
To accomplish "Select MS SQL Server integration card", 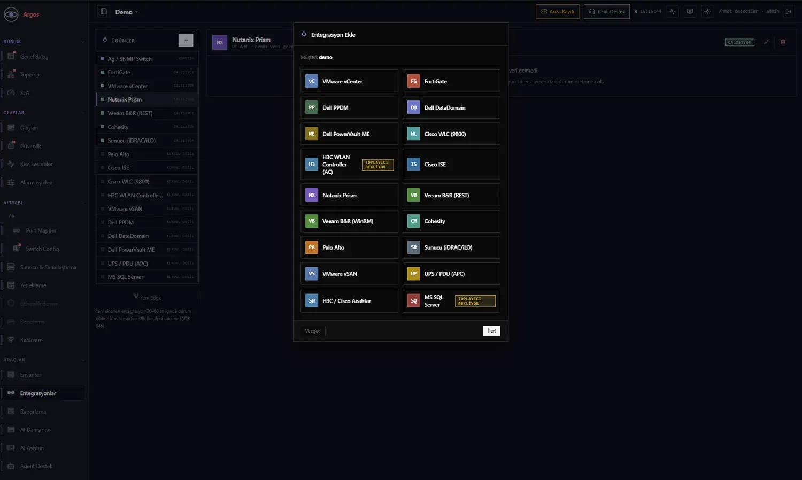I will (x=451, y=301).
